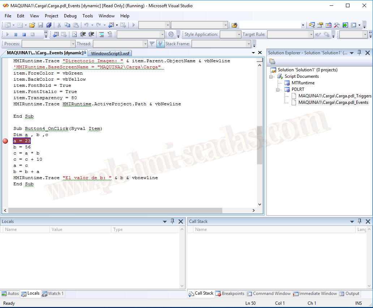The width and height of the screenshot is (373, 308).
Task: Click the code editor vertical scrollbar thumb
Action: tap(260, 145)
